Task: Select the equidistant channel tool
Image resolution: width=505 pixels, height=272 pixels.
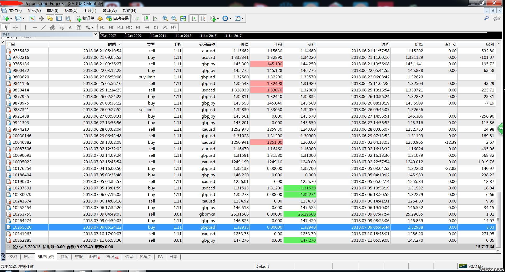Action: point(52,27)
